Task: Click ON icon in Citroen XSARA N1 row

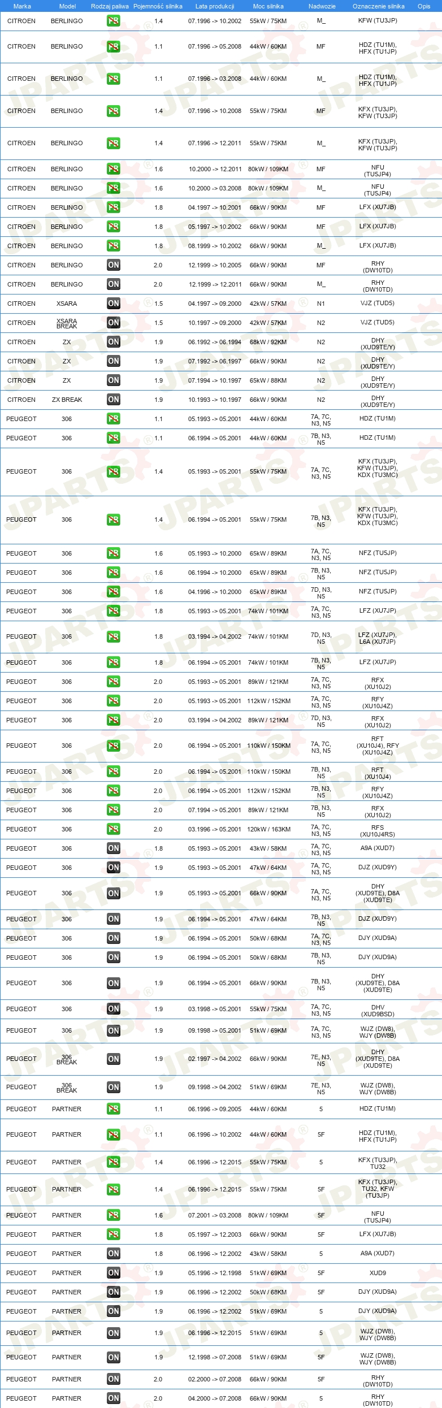Action: 114,304
